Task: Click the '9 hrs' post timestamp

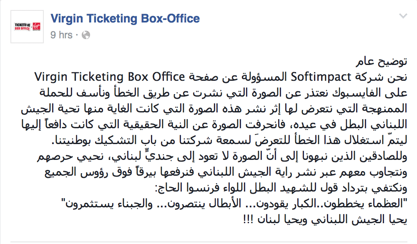Action: click(x=61, y=35)
